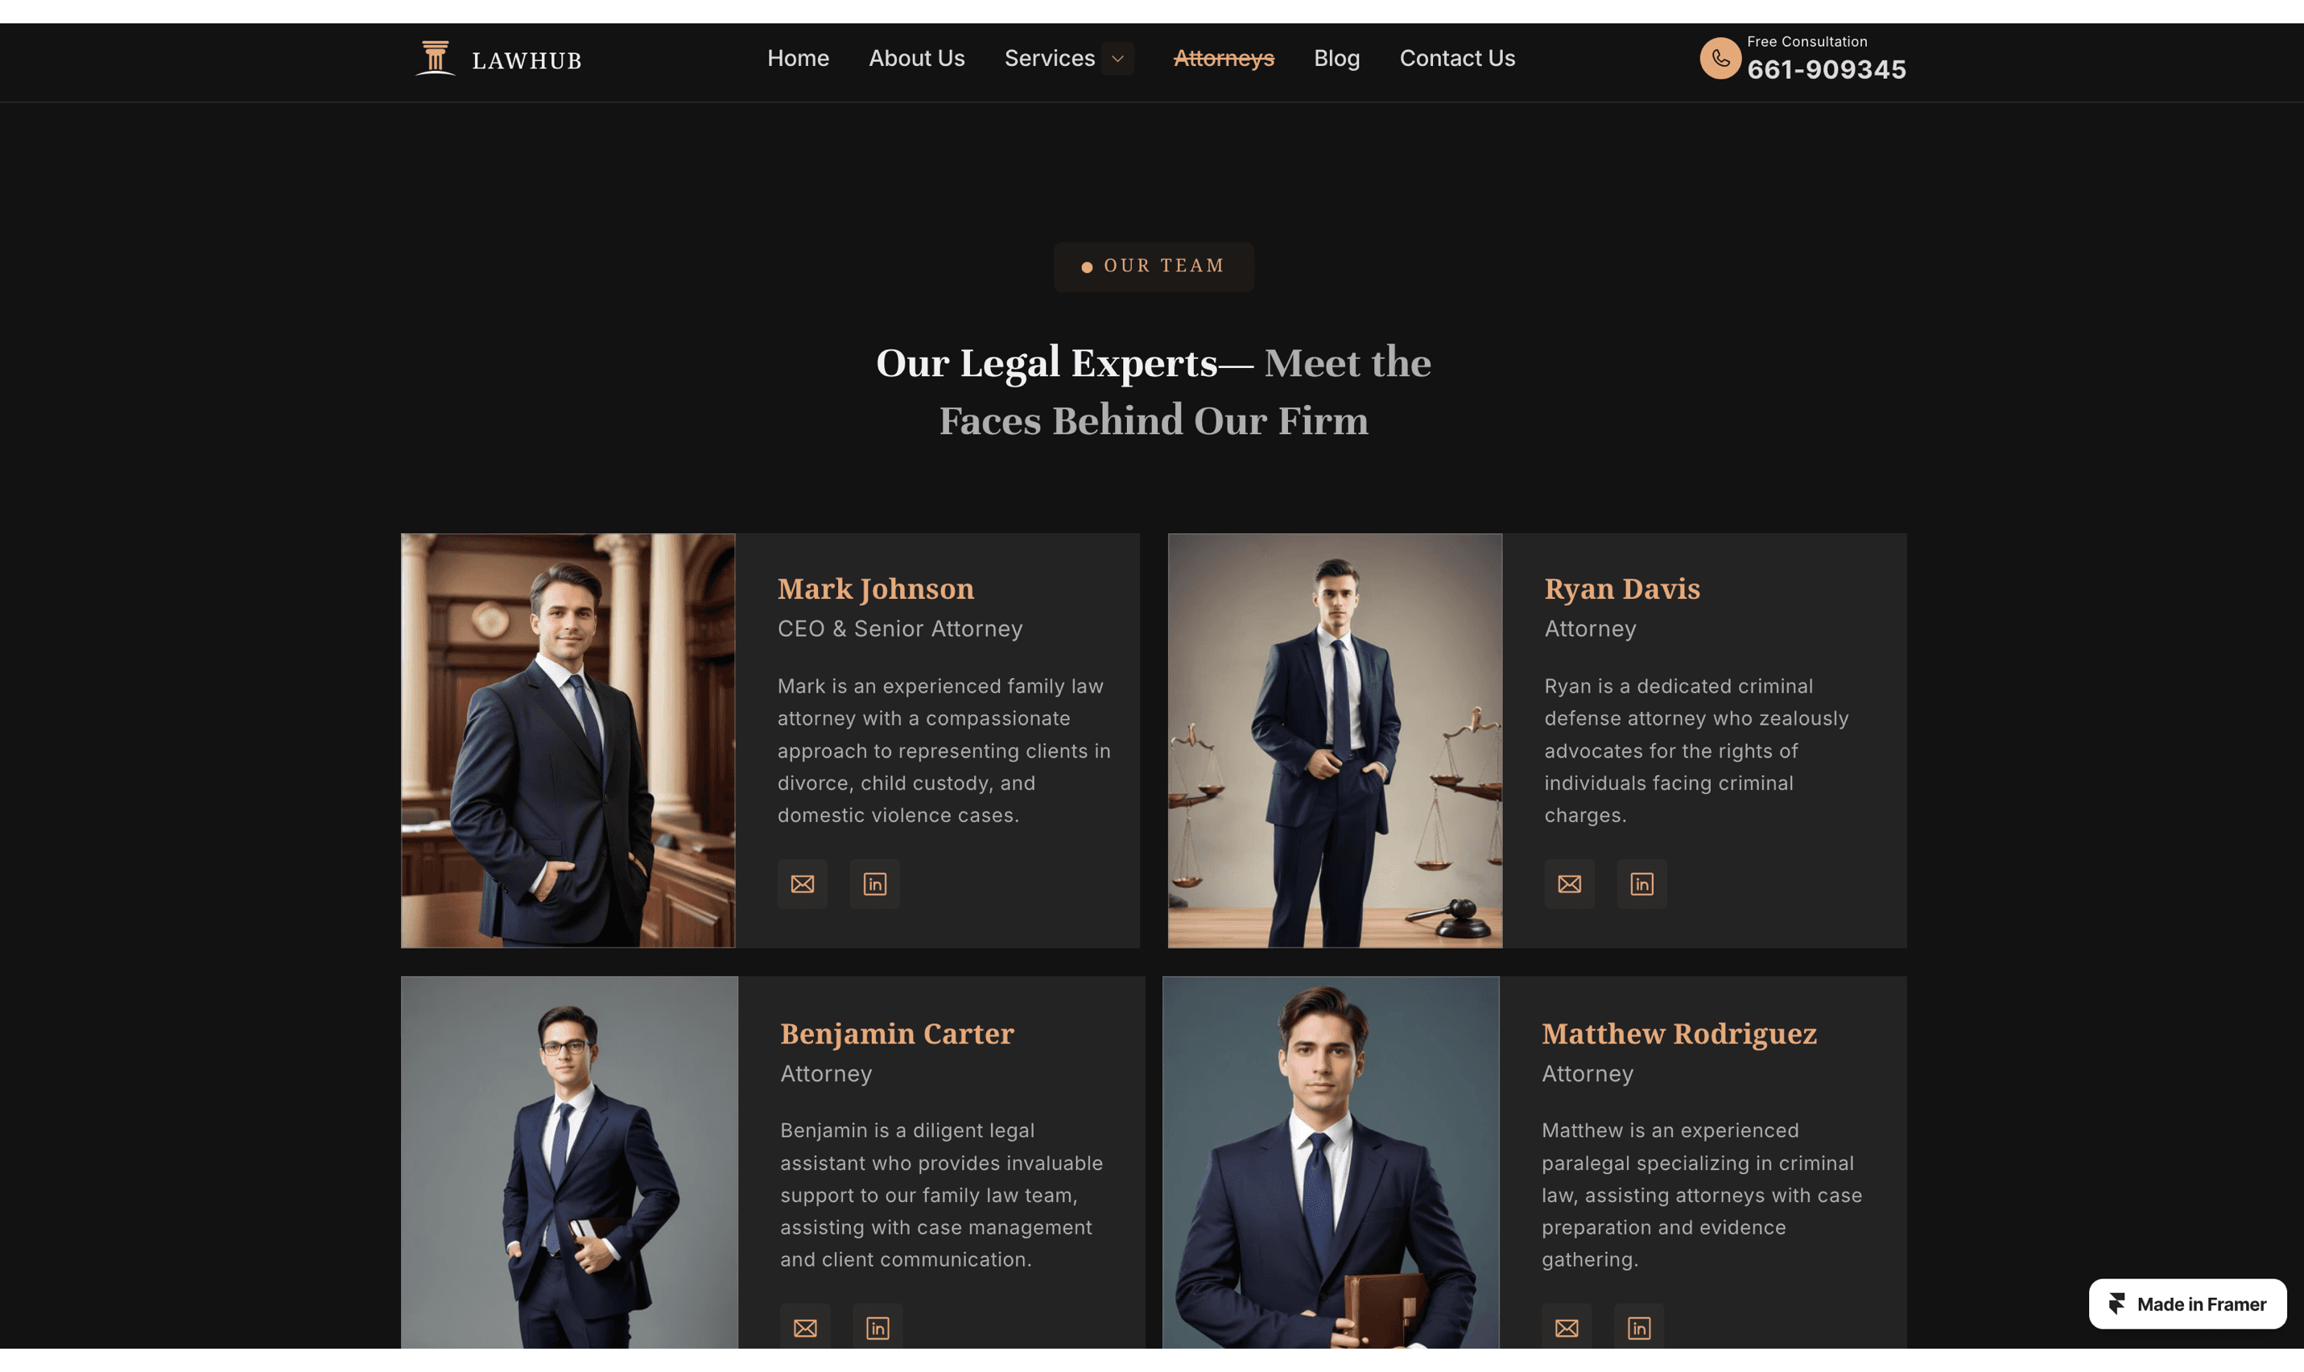Click the LawHub pillar logo
This screenshot has width=2304, height=1372.
point(436,57)
